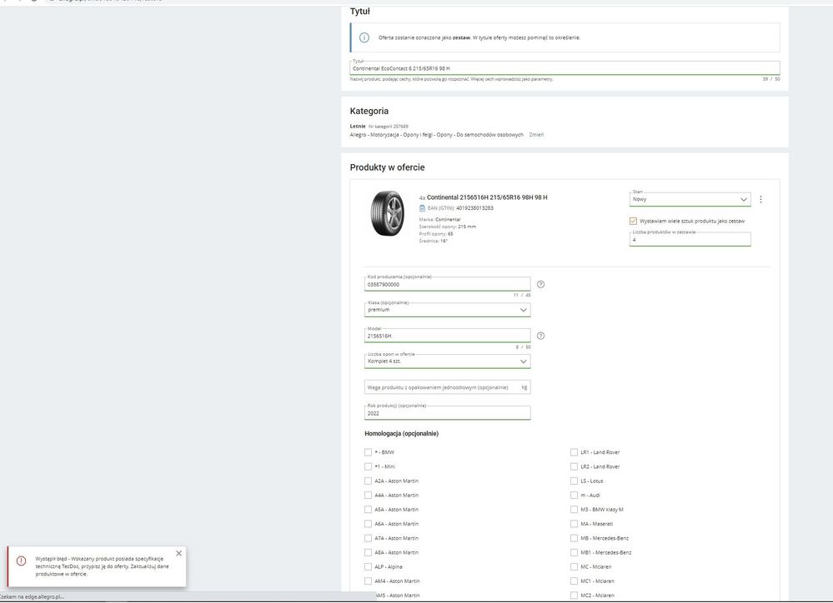Toggle 'Wystawiam wiele sztuk produktu jako zestaw' checkbox

(x=633, y=221)
